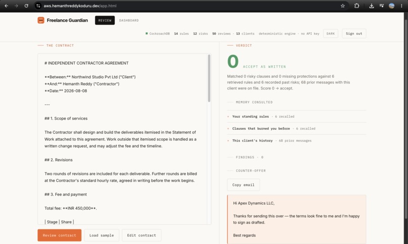Click the Load sample button

101,235
